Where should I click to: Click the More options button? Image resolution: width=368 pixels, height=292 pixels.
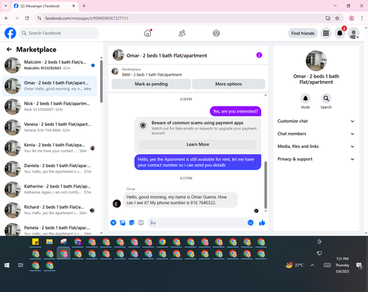[228, 84]
